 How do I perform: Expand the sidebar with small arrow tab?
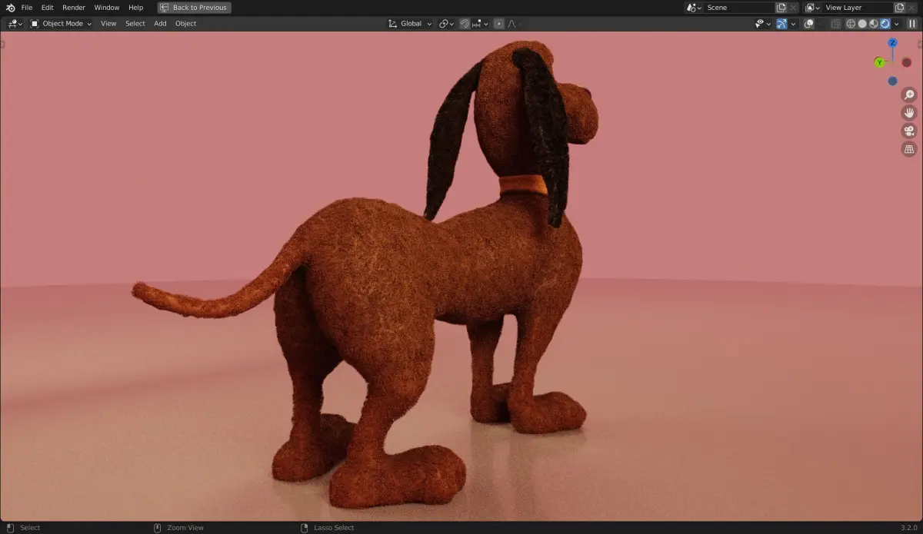pos(920,44)
